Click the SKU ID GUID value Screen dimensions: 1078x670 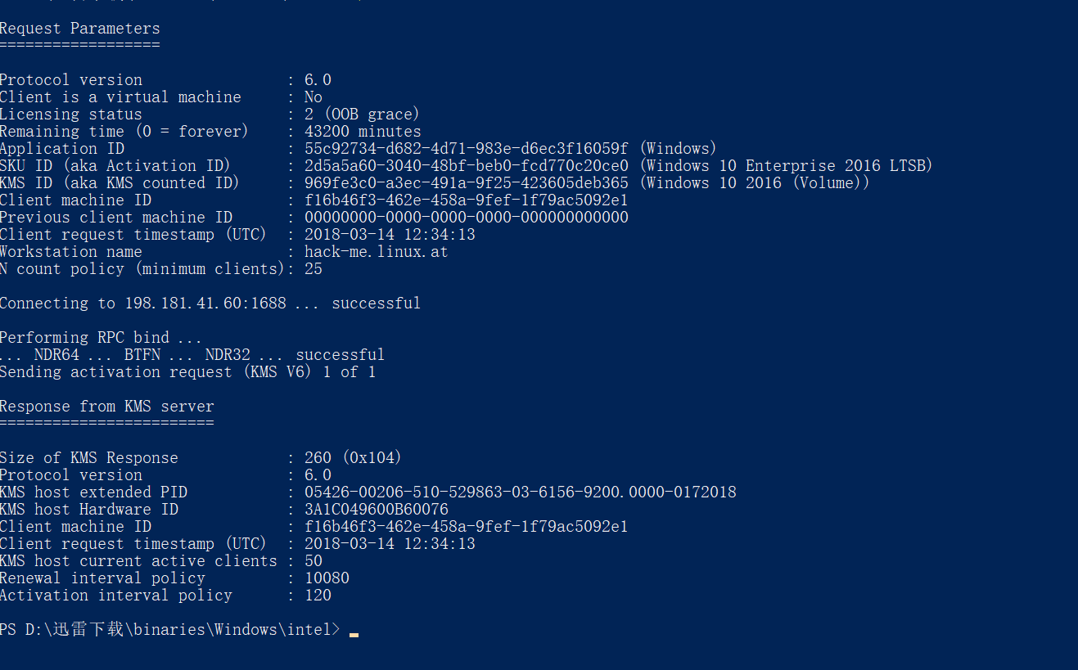coord(467,166)
